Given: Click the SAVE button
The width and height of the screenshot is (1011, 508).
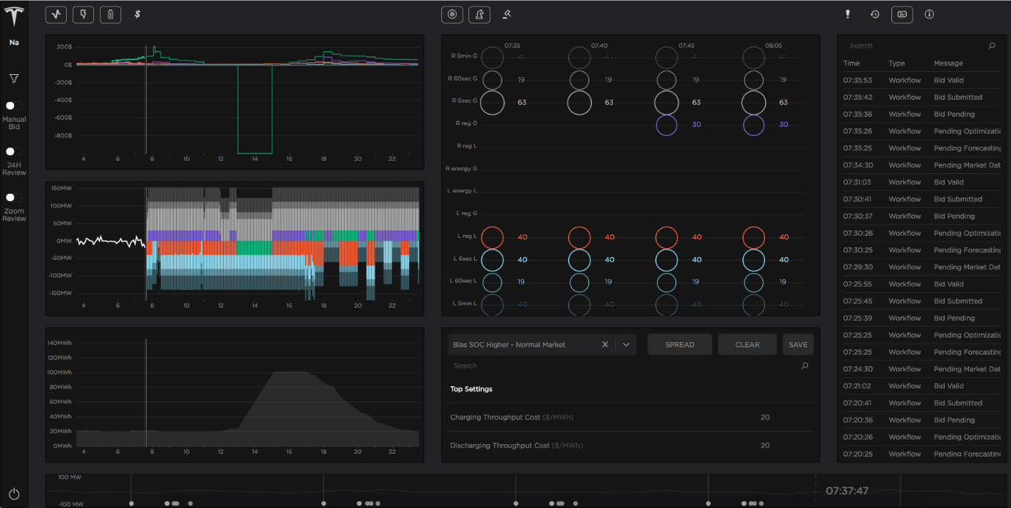Looking at the screenshot, I should [x=798, y=344].
